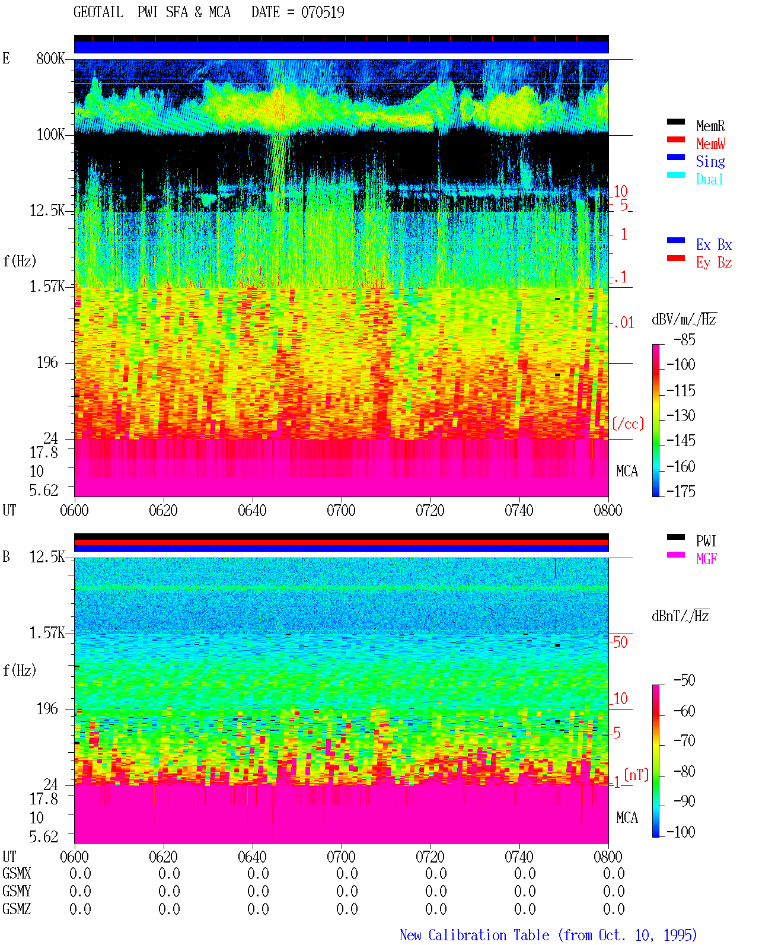Select the magenta MGF legend swatch
This screenshot has width=759, height=945.
coord(676,555)
